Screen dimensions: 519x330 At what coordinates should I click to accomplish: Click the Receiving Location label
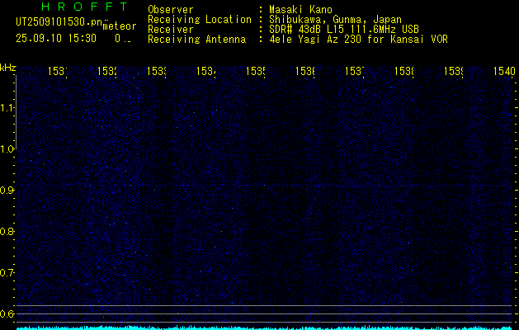click(200, 20)
